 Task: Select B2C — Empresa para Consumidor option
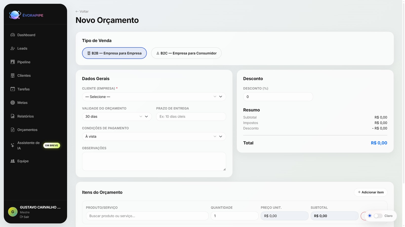186,53
